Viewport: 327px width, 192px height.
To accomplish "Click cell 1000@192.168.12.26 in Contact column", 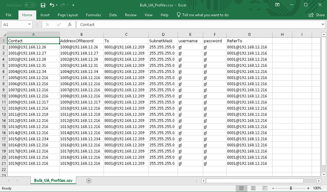I will pyautogui.click(x=33, y=47).
